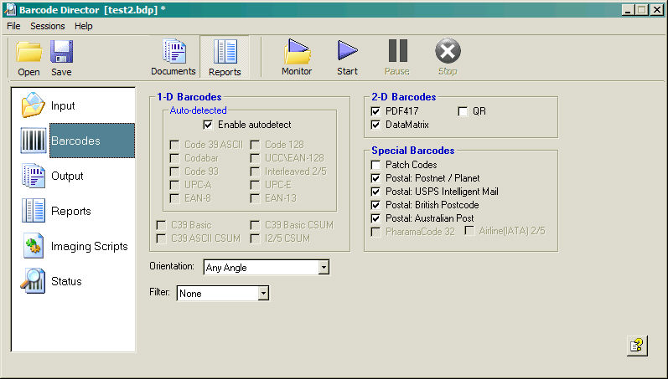This screenshot has height=379, width=668.
Task: Click the Open folder toolbar icon
Action: coord(28,54)
